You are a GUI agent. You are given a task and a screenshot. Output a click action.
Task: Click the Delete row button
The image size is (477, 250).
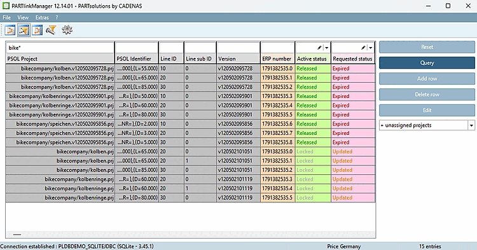[427, 94]
